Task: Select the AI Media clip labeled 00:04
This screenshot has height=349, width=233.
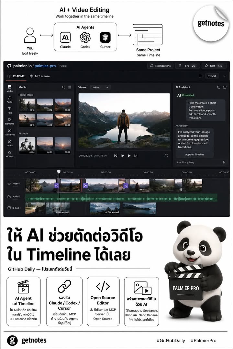Action: pos(27,145)
